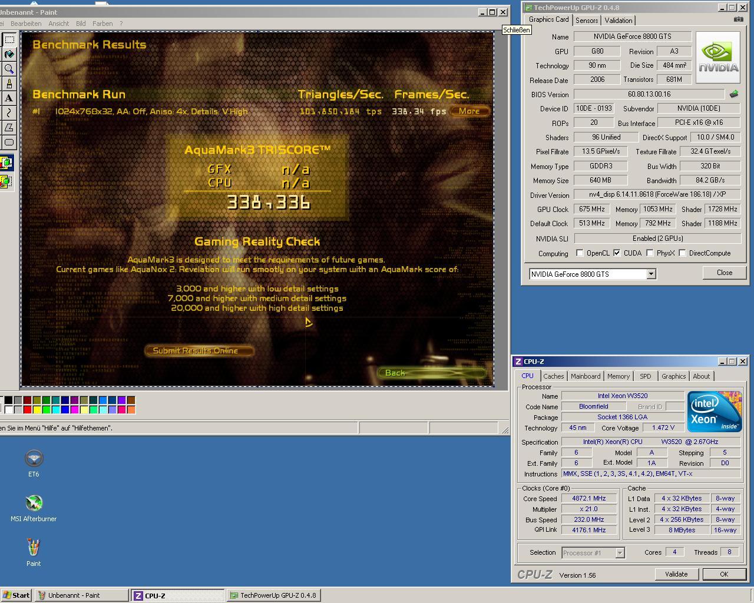
Task: Pick the bright green color swatch
Action: click(x=46, y=409)
